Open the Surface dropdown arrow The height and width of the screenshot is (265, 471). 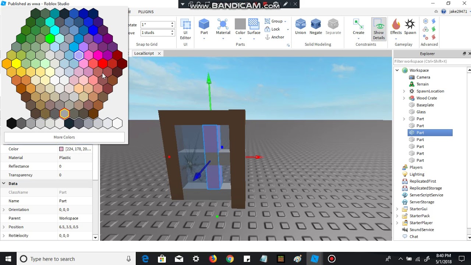point(254,38)
